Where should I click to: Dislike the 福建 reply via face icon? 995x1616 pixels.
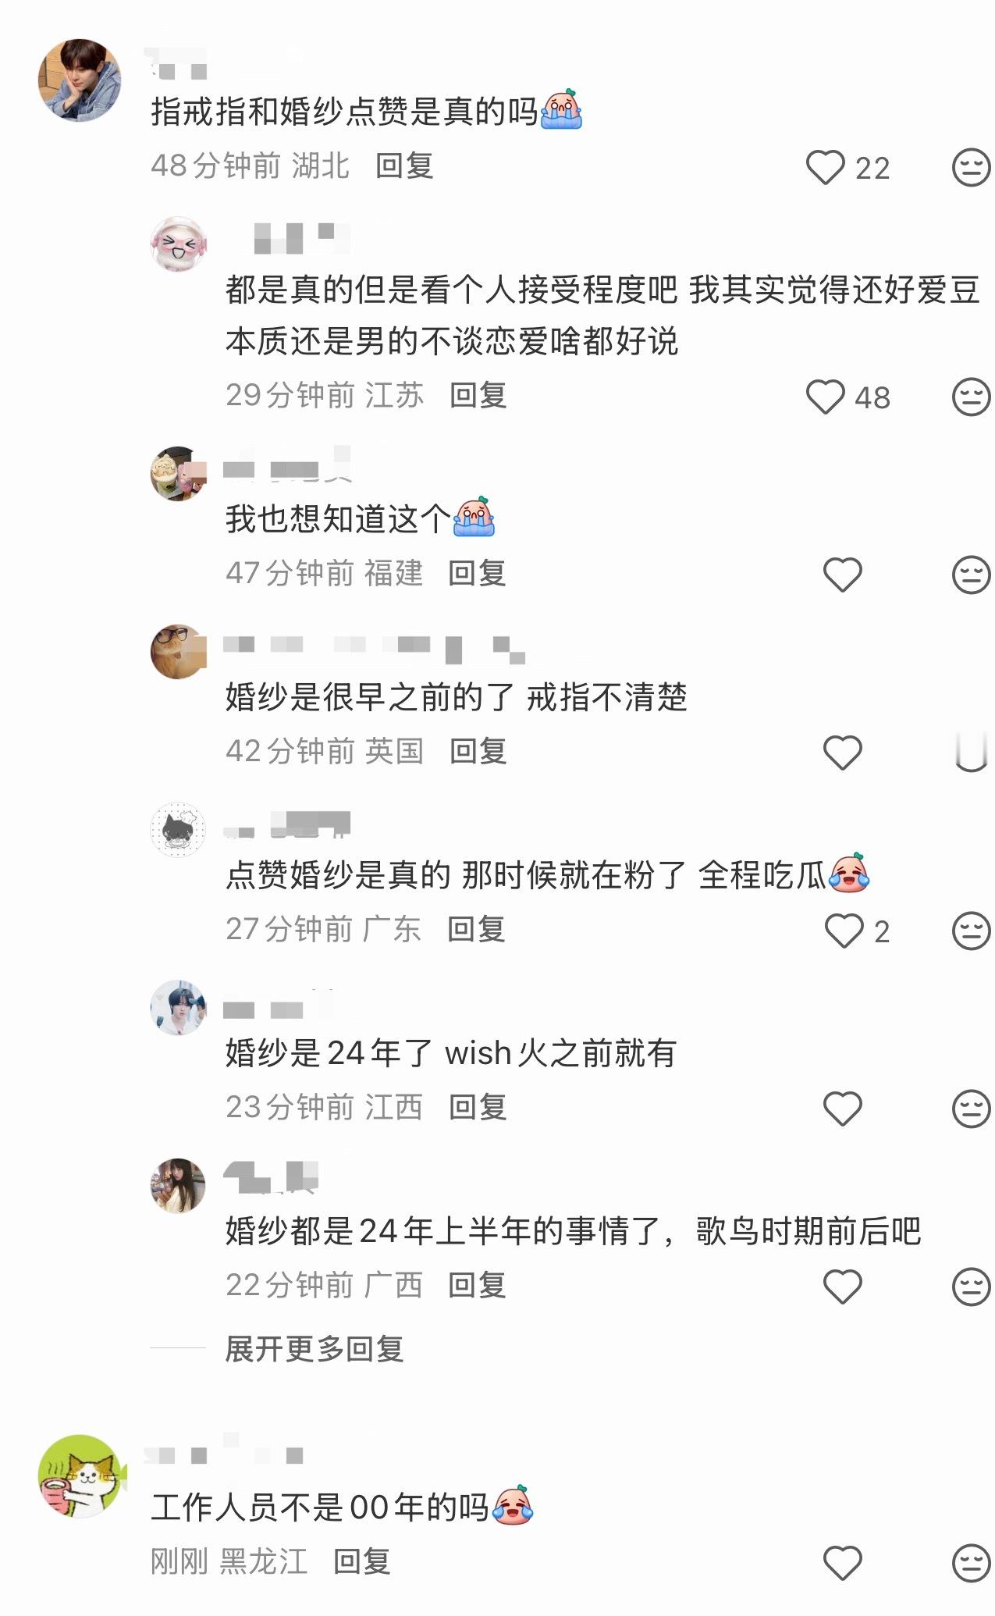pos(971,575)
